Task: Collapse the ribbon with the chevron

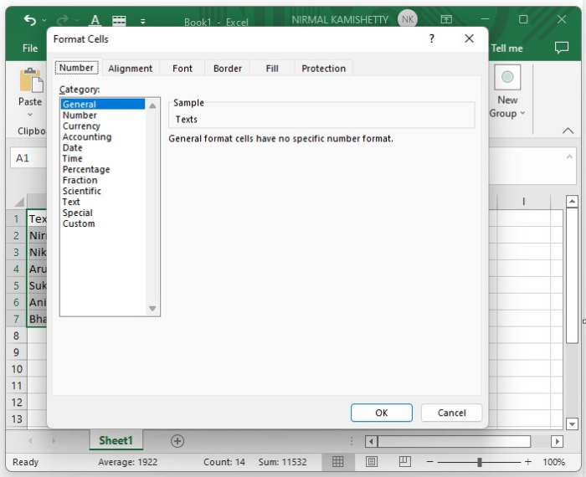Action: 568,131
